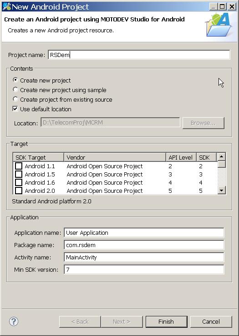Viewport: 239px width, 336px height.
Task: Click the SDK target list scroll-down arrow
Action: pyautogui.click(x=221, y=190)
